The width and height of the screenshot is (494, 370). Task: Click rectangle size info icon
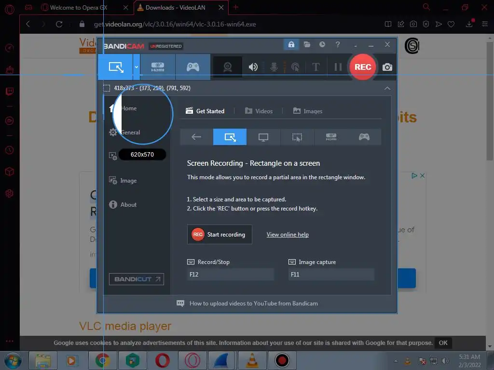tap(107, 88)
